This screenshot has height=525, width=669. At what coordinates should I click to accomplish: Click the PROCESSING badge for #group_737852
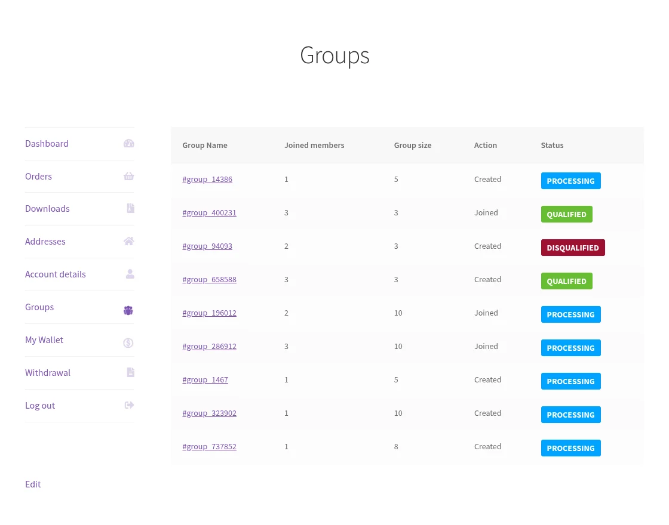pyautogui.click(x=570, y=448)
